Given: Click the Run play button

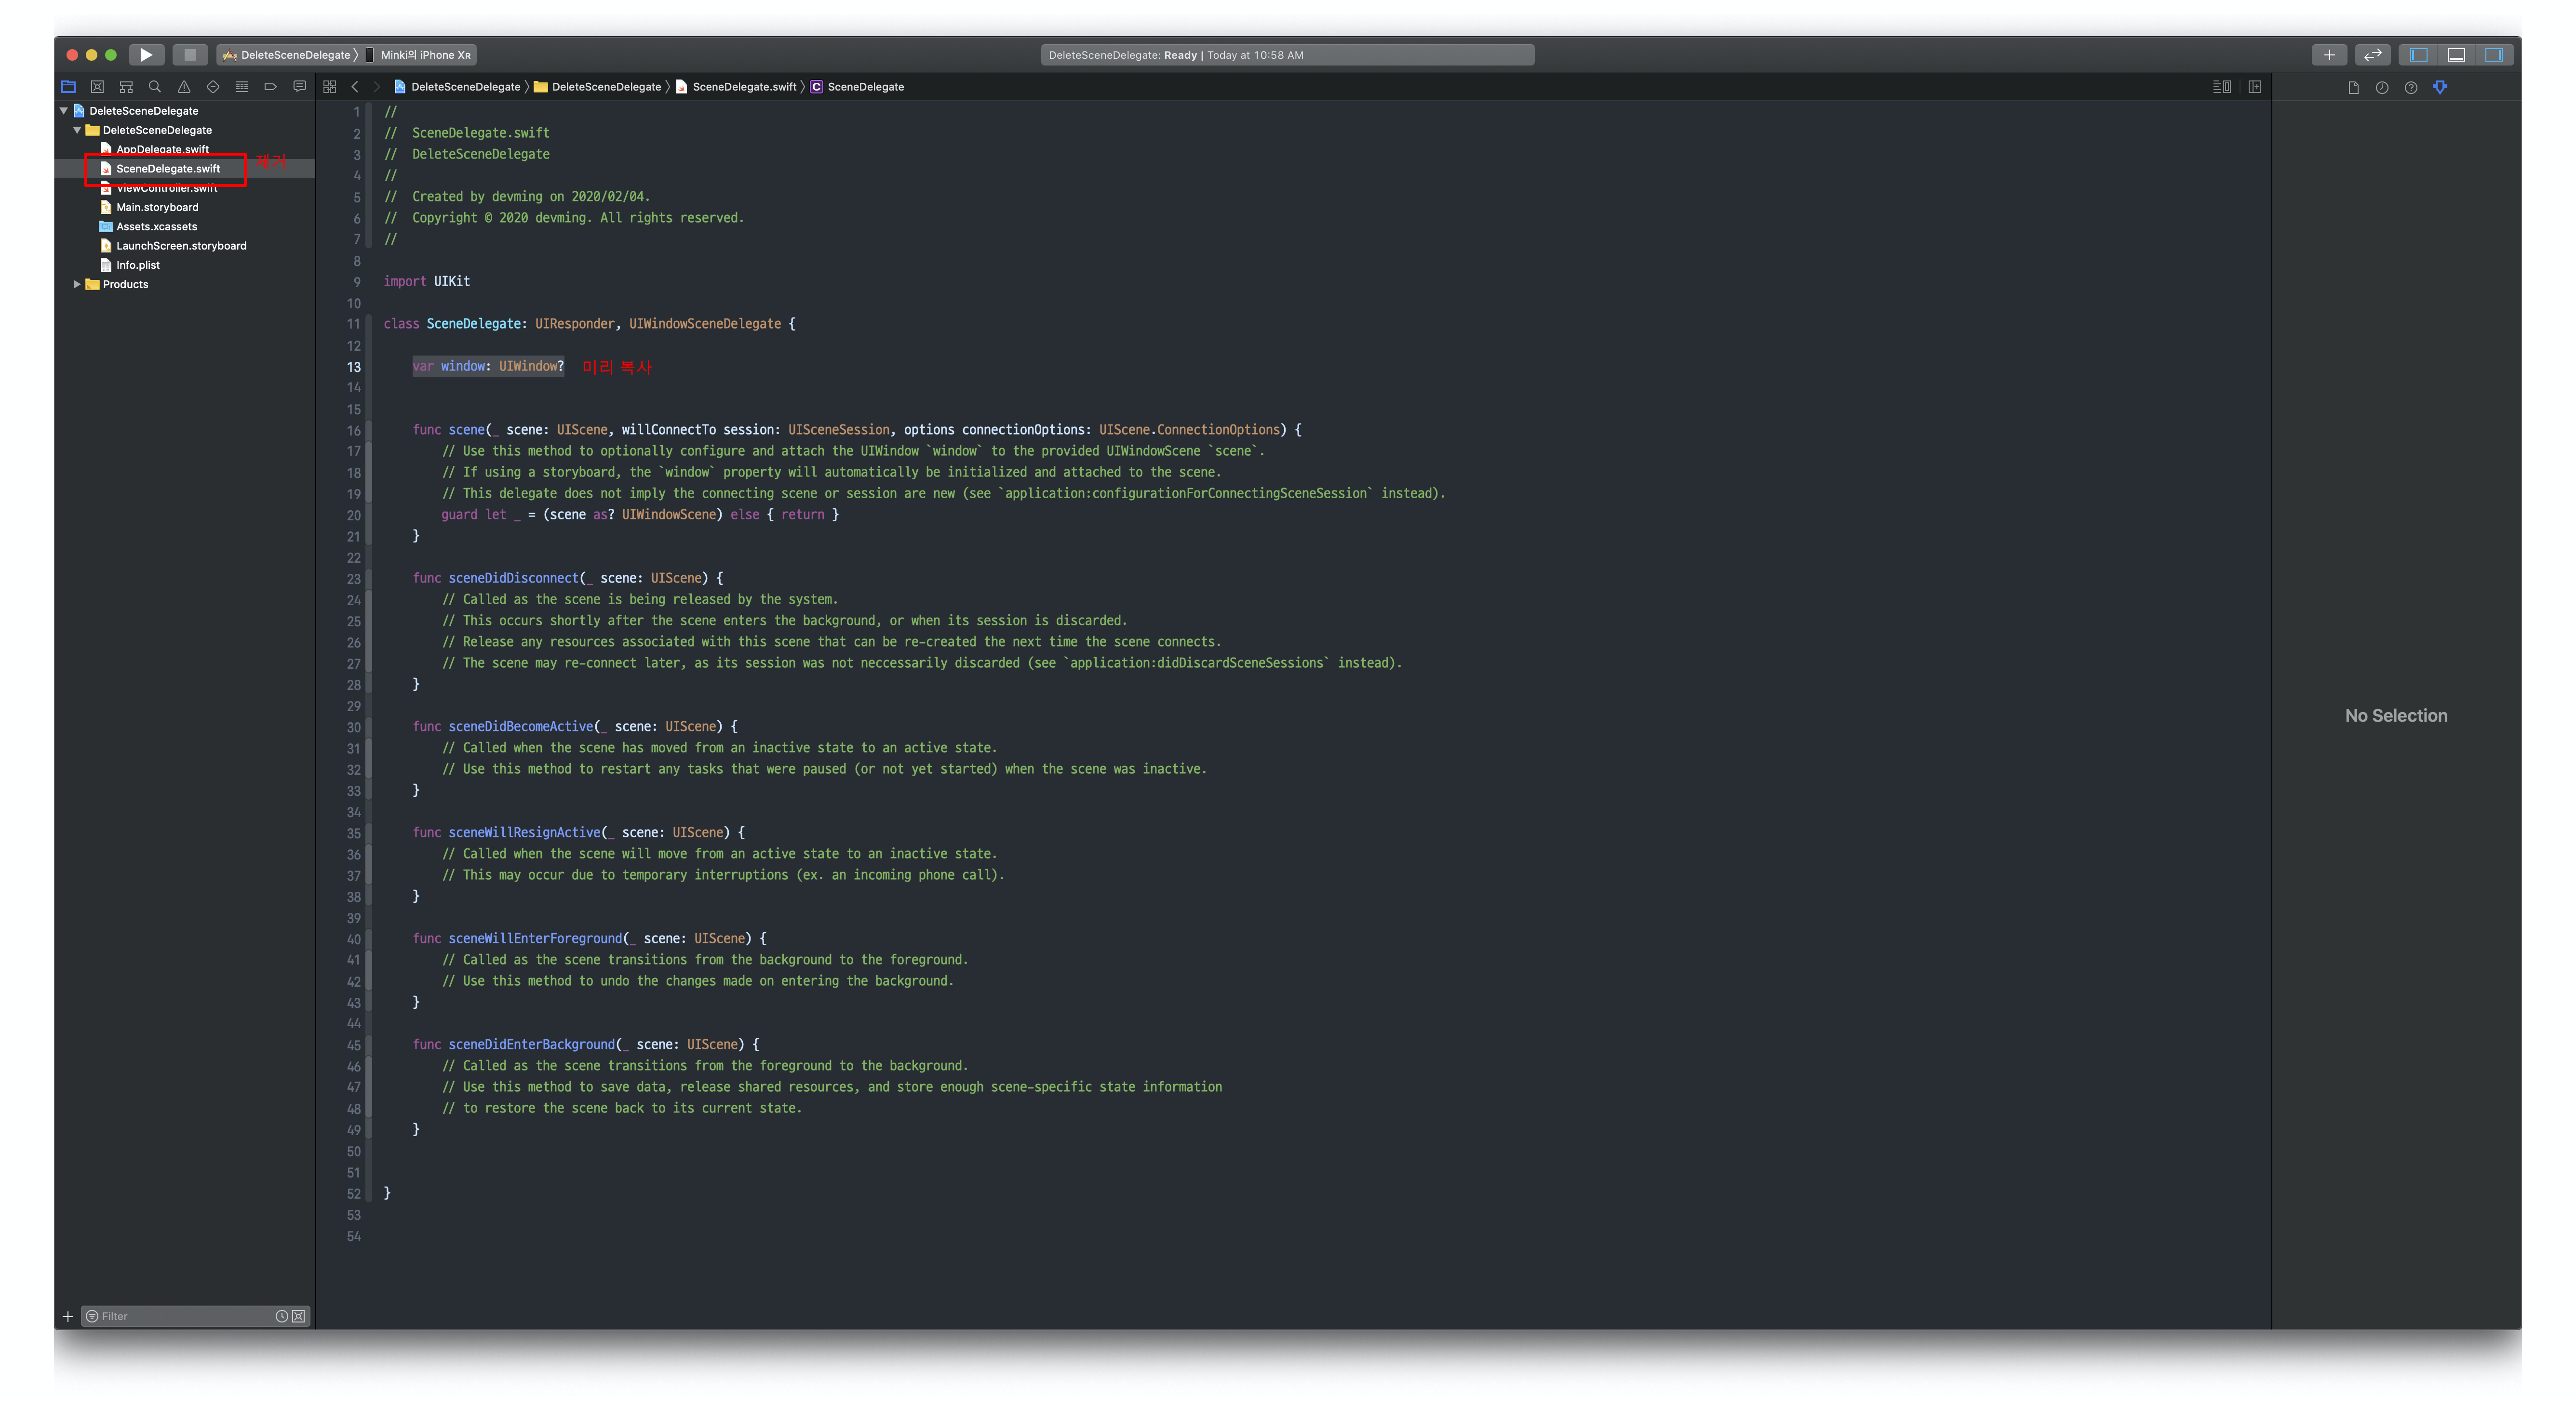Looking at the screenshot, I should [146, 55].
